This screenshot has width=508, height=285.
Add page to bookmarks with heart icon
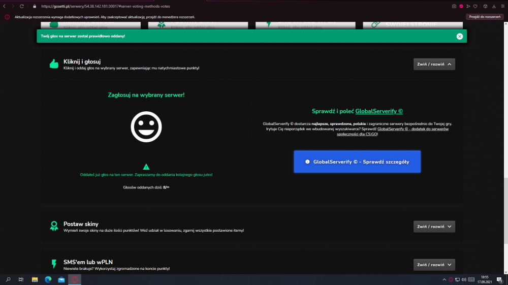point(475,6)
